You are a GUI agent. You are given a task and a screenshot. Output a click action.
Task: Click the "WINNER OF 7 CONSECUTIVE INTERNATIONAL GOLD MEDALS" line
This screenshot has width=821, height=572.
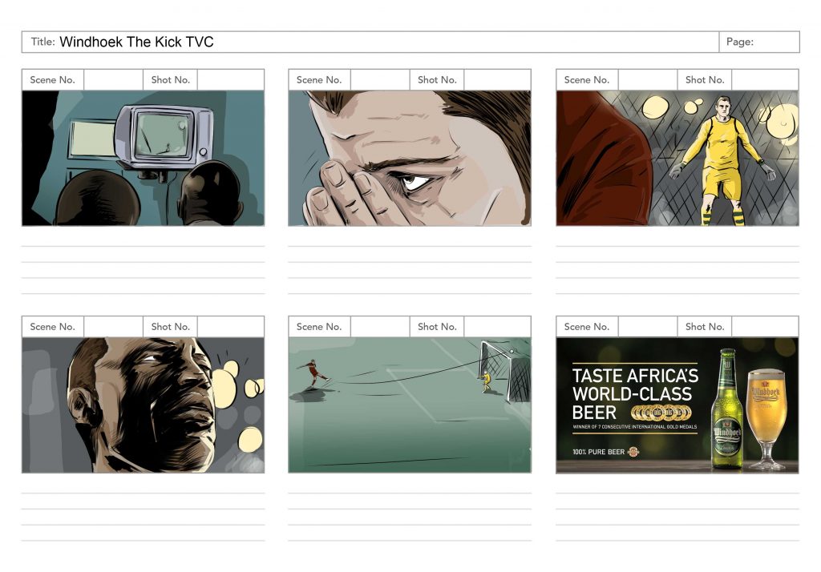635,427
